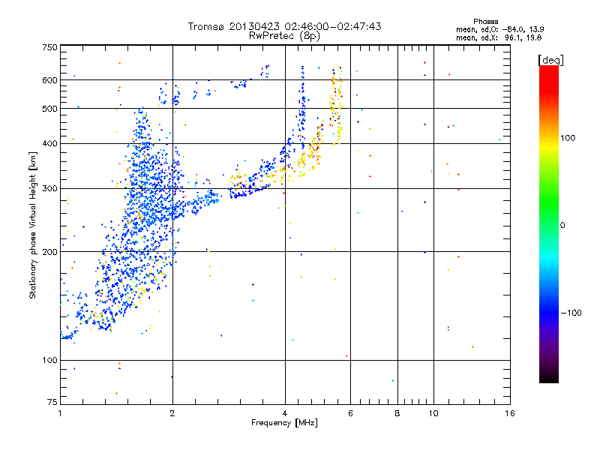
Task: Click the colorbar '0' tick label
Action: click(x=562, y=226)
